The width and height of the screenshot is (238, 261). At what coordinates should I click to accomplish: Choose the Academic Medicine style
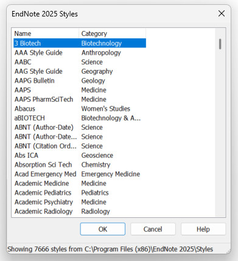pyautogui.click(x=80, y=183)
